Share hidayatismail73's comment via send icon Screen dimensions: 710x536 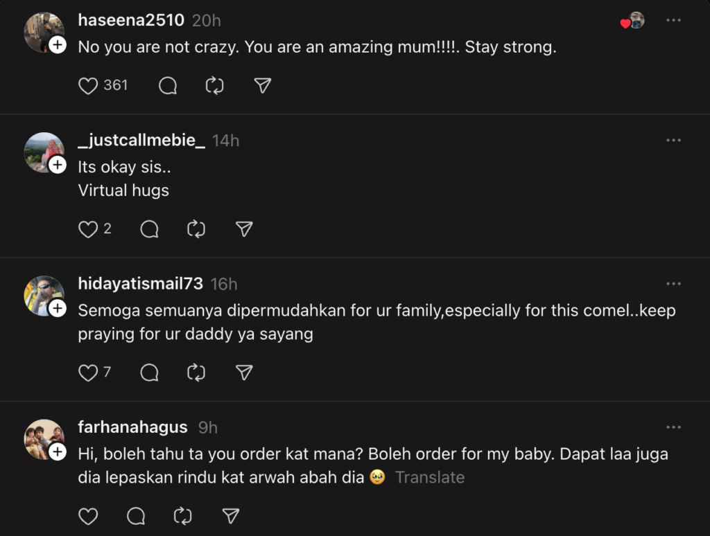244,373
